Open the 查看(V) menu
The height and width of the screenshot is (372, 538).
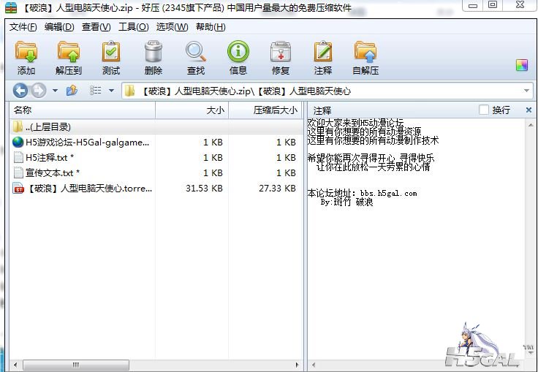[x=96, y=27]
